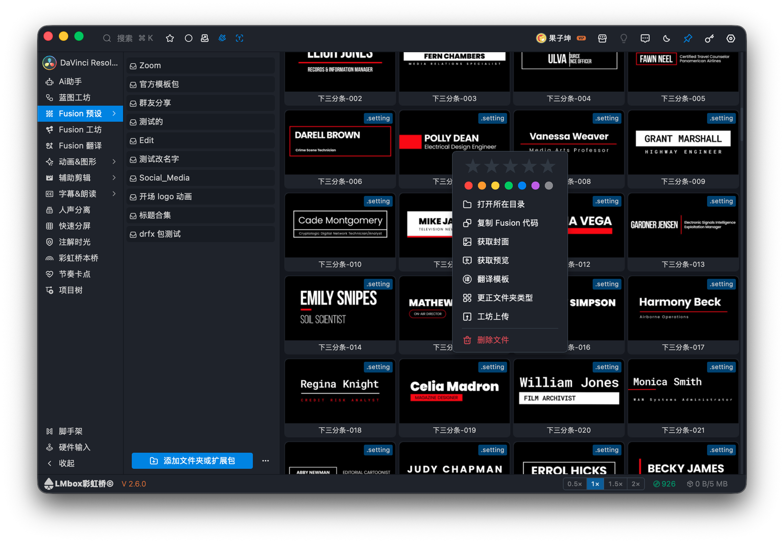Pick the red color tag in the context menu
Image resolution: width=784 pixels, height=543 pixels.
(468, 186)
